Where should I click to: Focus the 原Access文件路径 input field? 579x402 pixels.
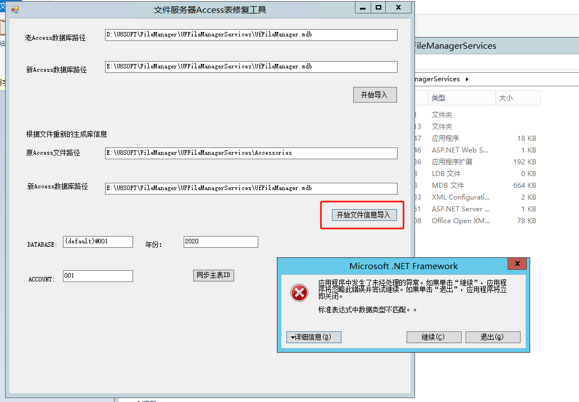pyautogui.click(x=251, y=154)
